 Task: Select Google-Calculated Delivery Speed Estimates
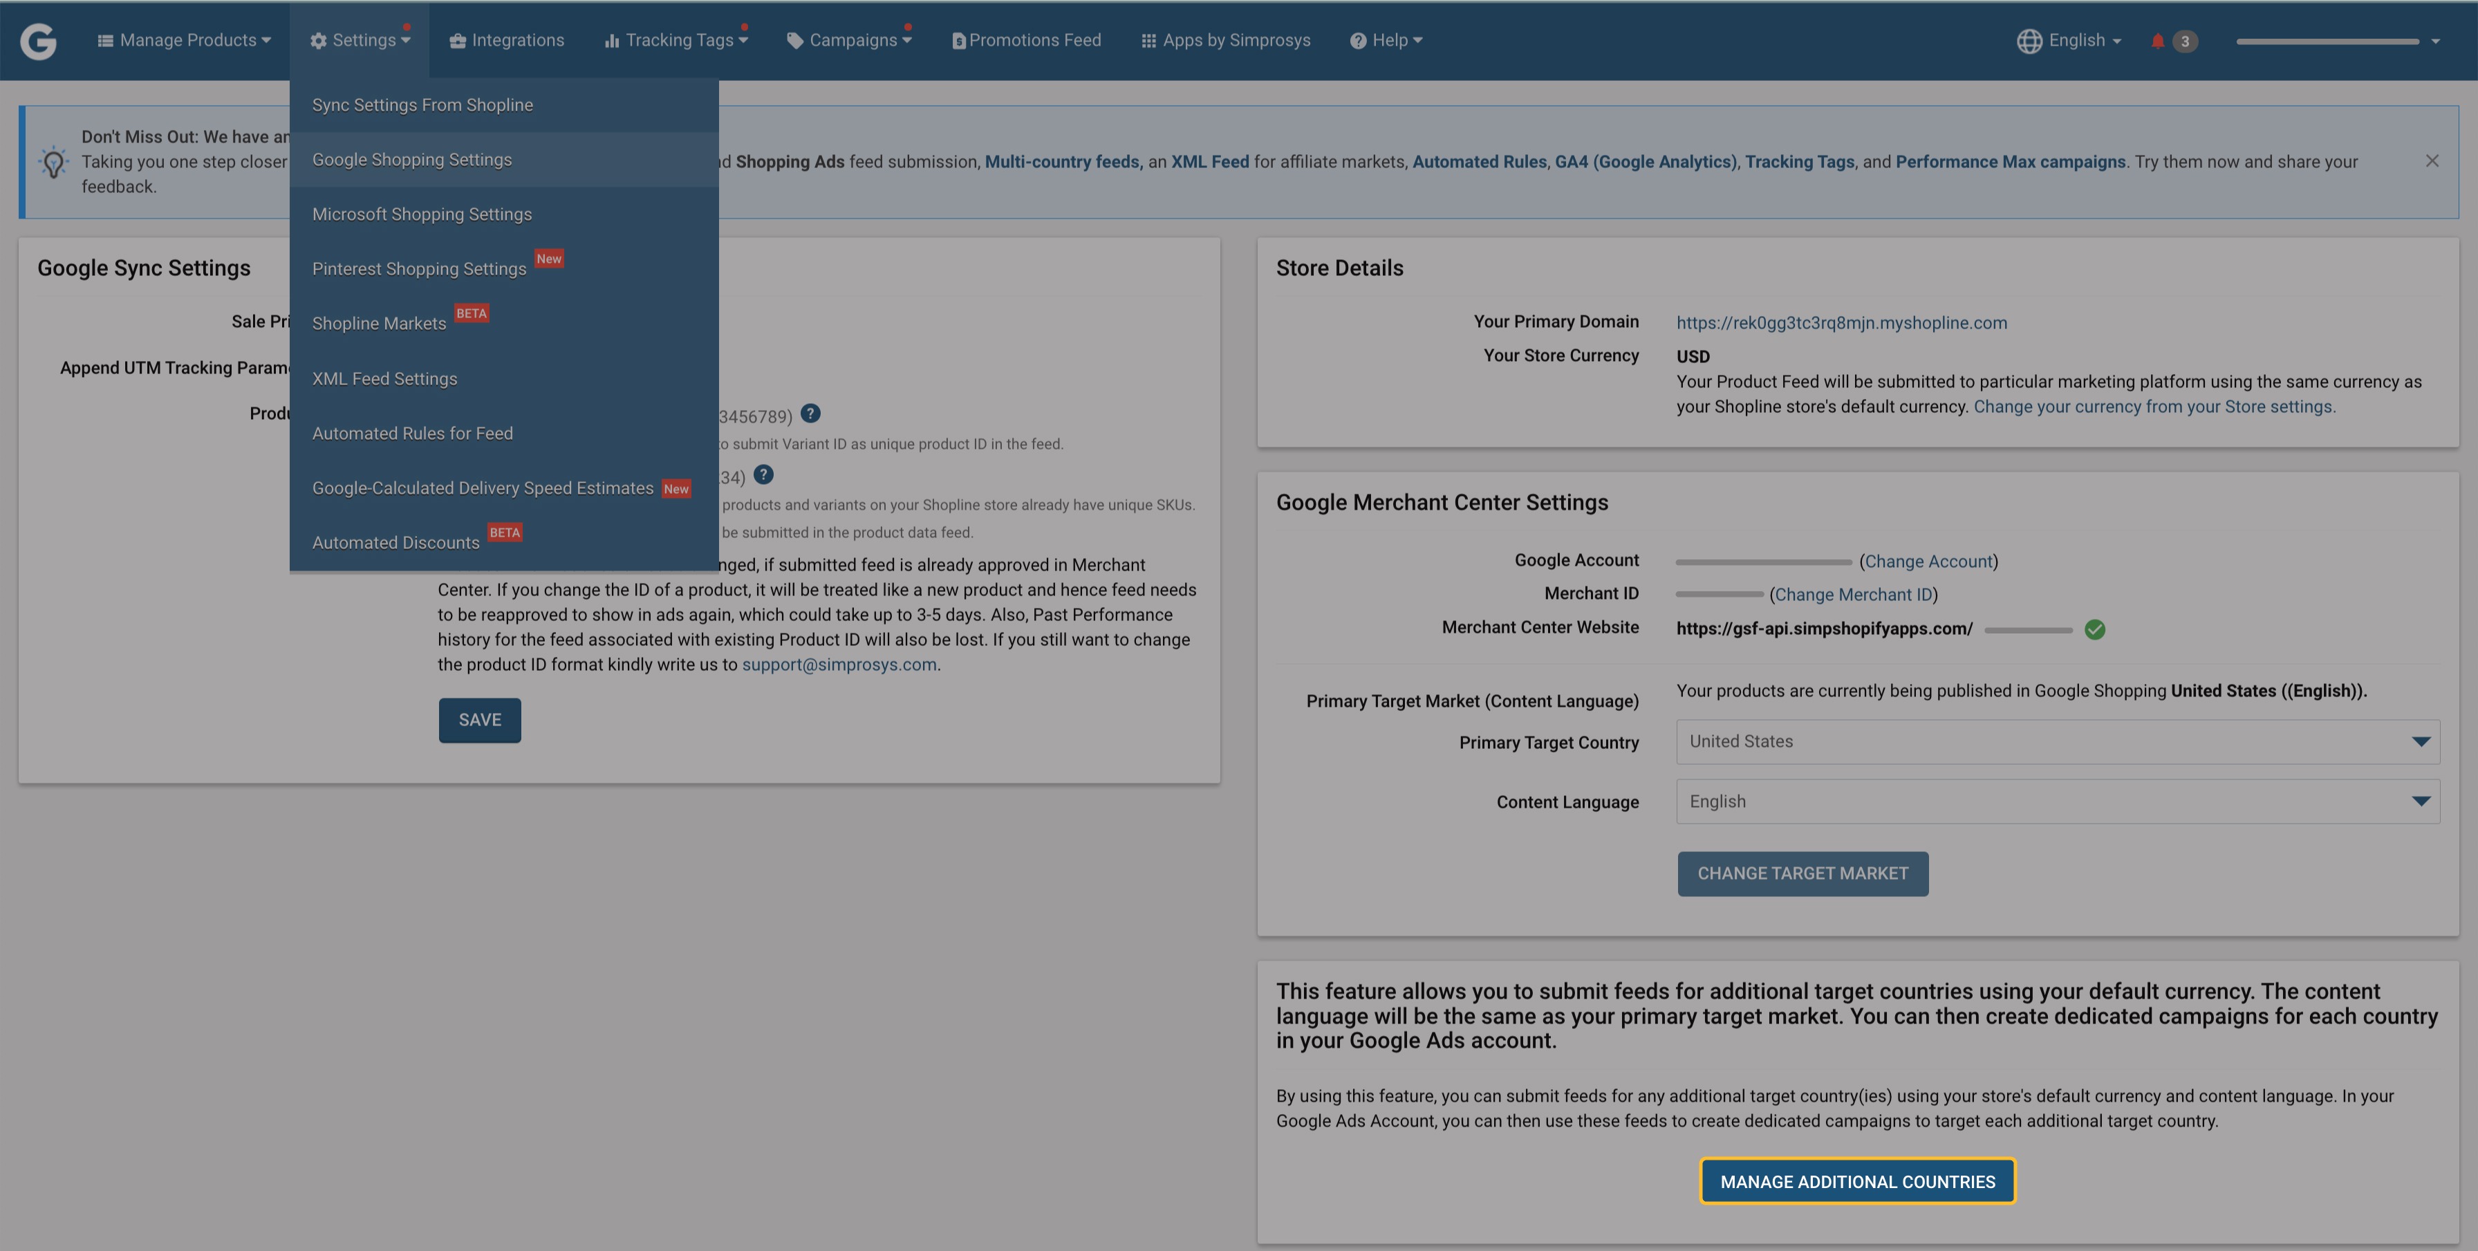[x=504, y=488]
